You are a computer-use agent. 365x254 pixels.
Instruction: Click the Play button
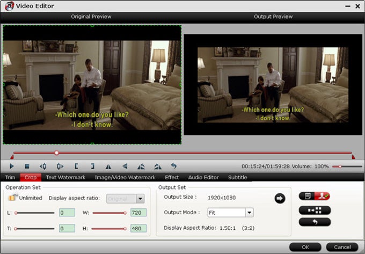tap(12, 166)
